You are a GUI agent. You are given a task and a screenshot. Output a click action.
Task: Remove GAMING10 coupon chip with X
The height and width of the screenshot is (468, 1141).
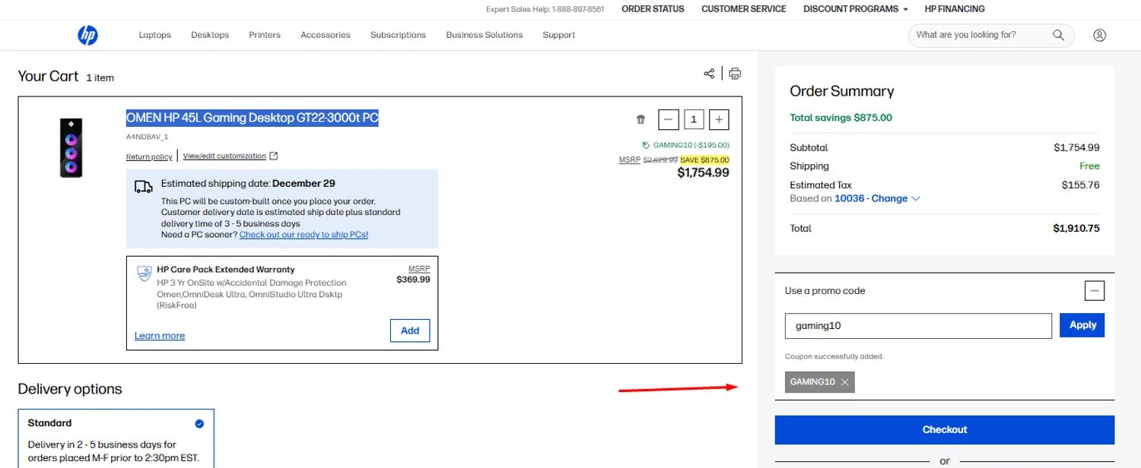844,382
